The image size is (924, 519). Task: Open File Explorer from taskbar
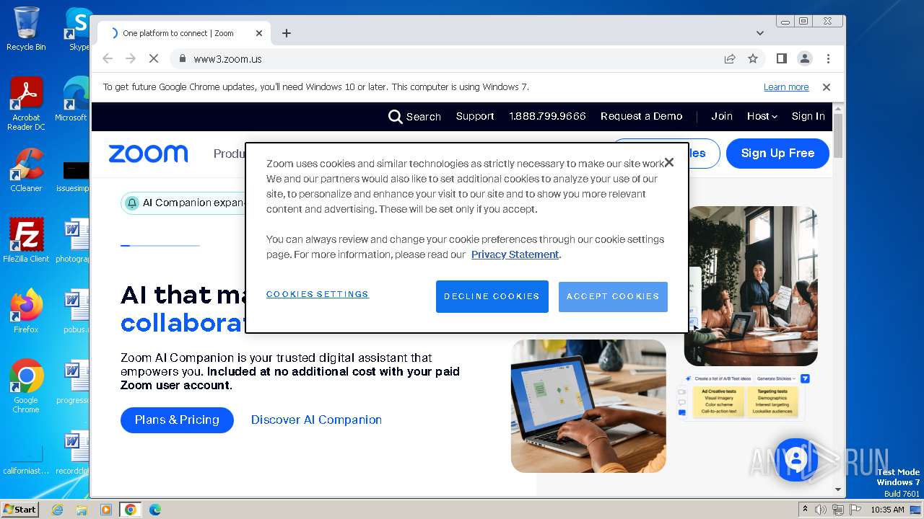click(x=82, y=510)
